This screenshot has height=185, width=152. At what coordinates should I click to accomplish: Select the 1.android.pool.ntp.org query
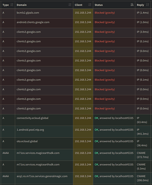[x=30, y=130]
